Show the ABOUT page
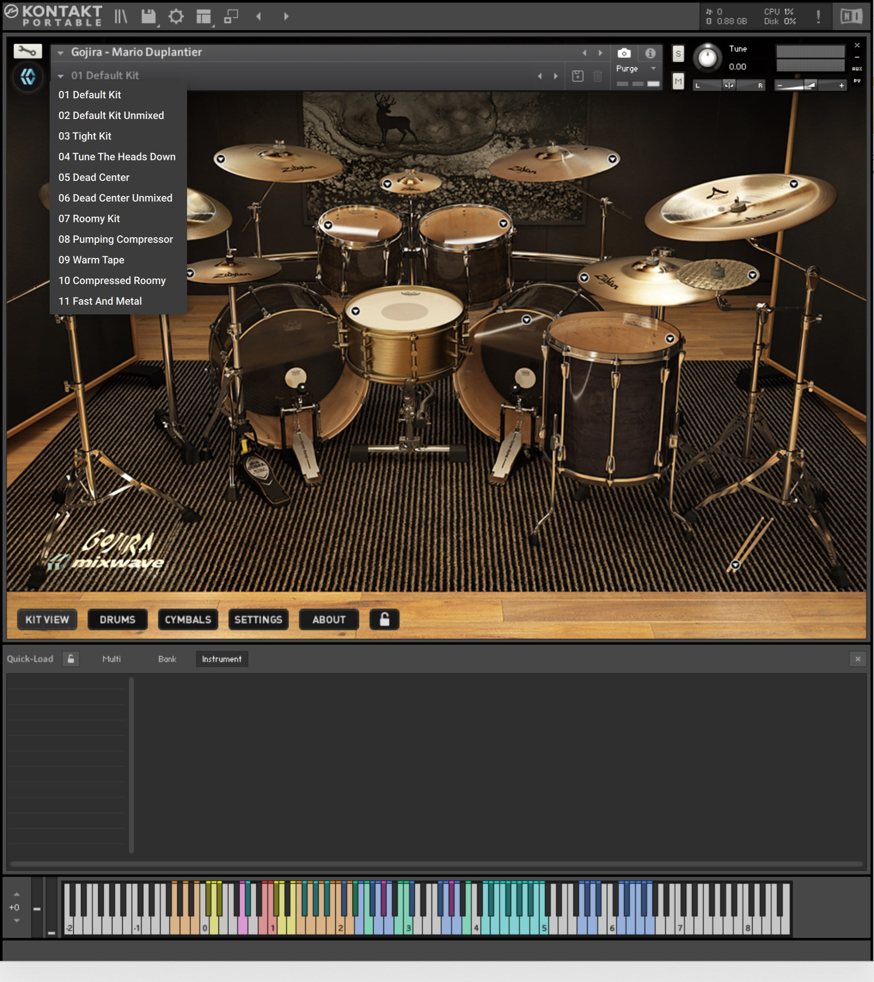Screen dimensions: 874x982 tap(329, 619)
